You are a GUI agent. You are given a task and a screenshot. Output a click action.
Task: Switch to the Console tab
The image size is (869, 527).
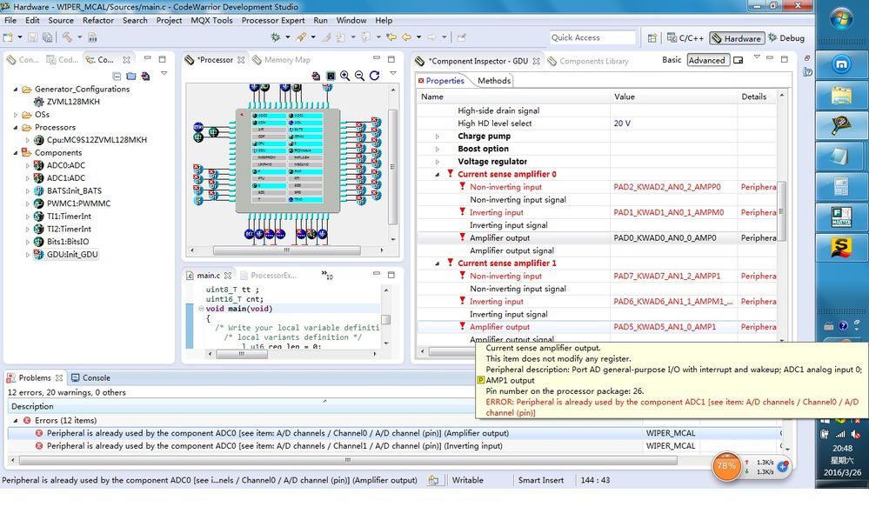point(90,377)
